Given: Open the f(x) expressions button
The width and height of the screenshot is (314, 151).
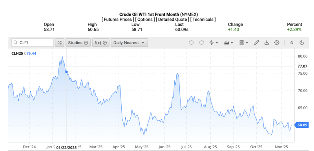Looking at the screenshot, I should click(x=100, y=43).
